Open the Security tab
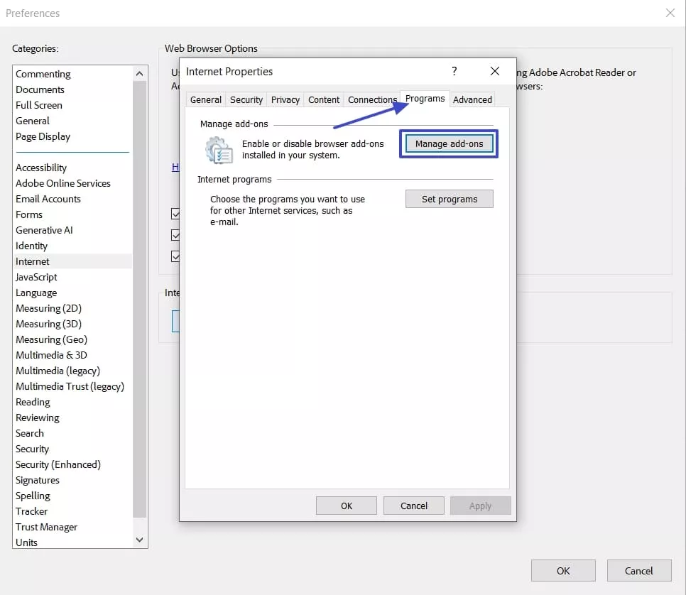 click(x=246, y=99)
